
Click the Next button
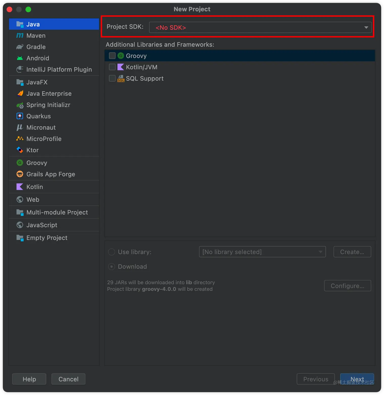pos(357,380)
